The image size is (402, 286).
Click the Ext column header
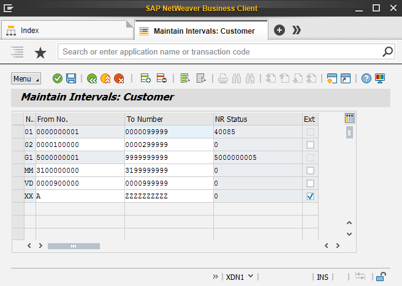pos(310,119)
